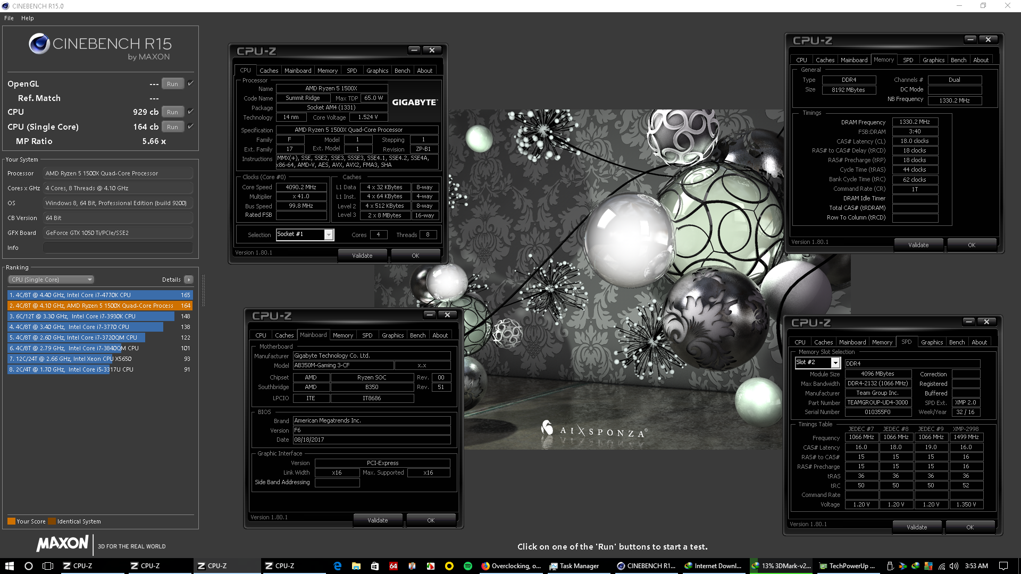Switch to Task Manager on taskbar
Screen dimensions: 1021x574
tap(574, 566)
